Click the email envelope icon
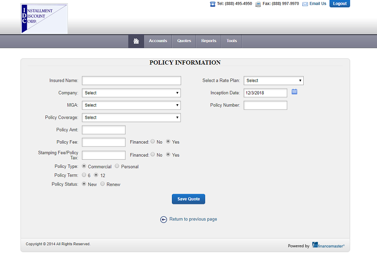 [305, 4]
